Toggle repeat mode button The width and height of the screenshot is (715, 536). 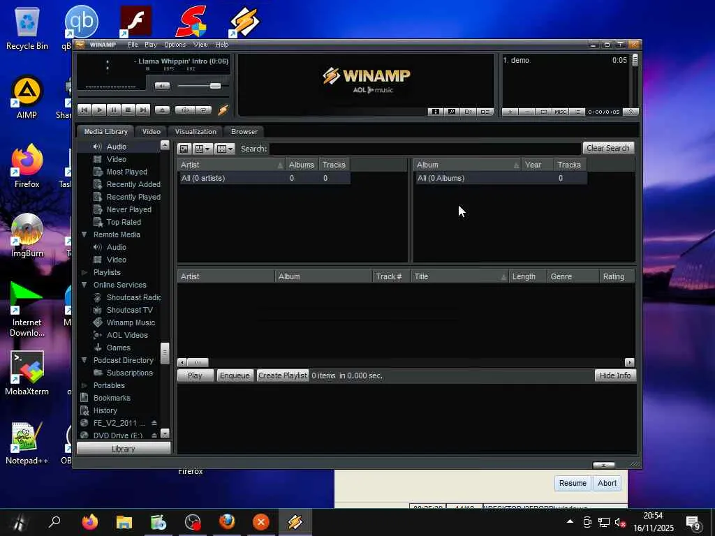[203, 110]
